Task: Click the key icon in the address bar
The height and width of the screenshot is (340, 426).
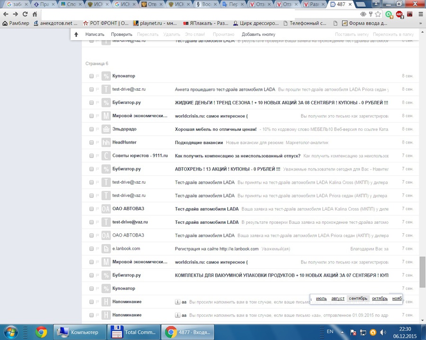Action: 371,14
